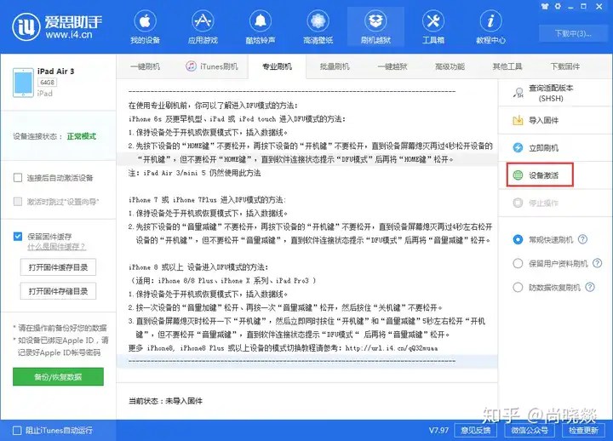The height and width of the screenshot is (441, 613).
Task: Open 刷机越狱 flash icon
Action: [x=375, y=21]
